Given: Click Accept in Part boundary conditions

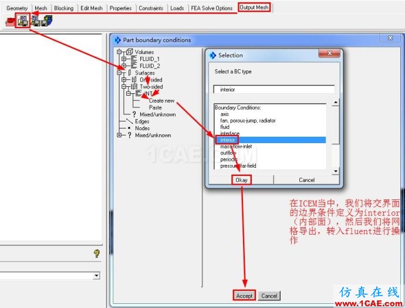Looking at the screenshot, I should [244, 296].
